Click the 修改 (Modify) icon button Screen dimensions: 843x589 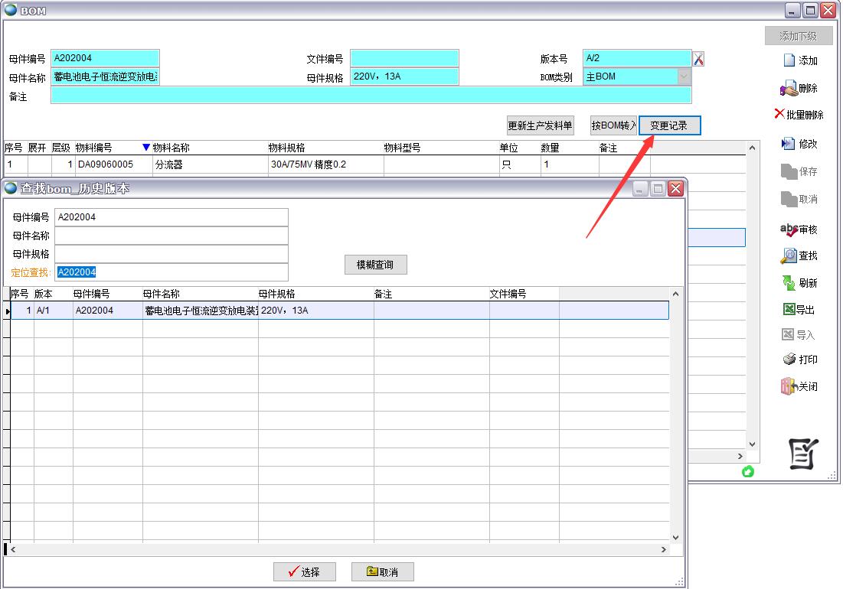tap(789, 144)
